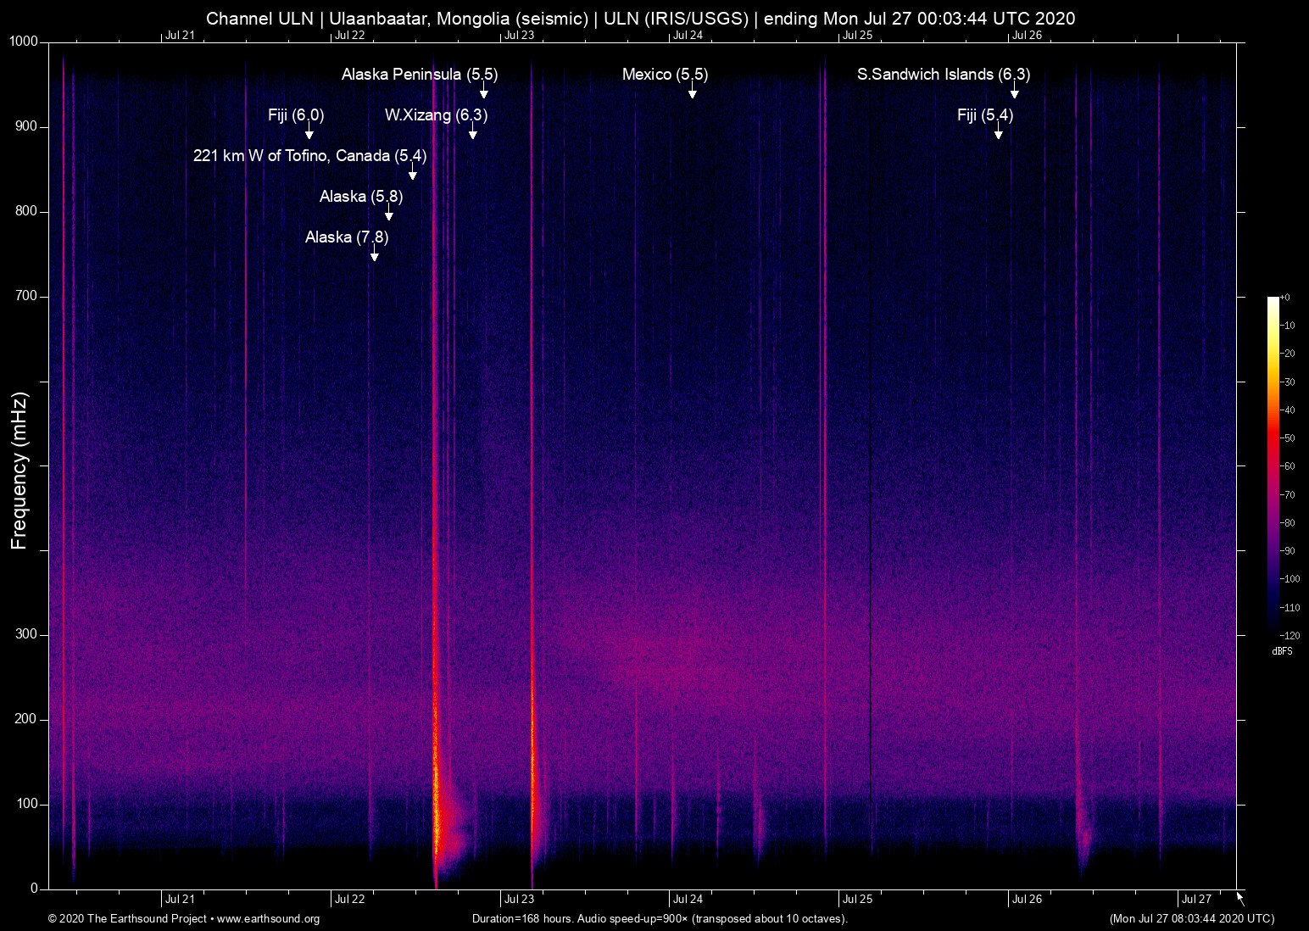Click the arrow below Alaska (7.8) label

[374, 254]
